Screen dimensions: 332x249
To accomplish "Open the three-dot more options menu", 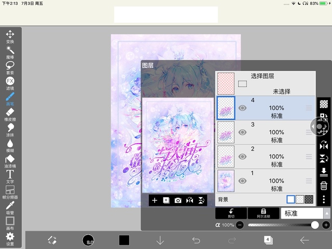I will coord(324,200).
